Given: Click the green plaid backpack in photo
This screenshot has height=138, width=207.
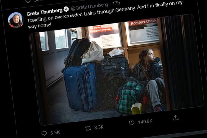Looking at the screenshot, I should (x=129, y=96).
